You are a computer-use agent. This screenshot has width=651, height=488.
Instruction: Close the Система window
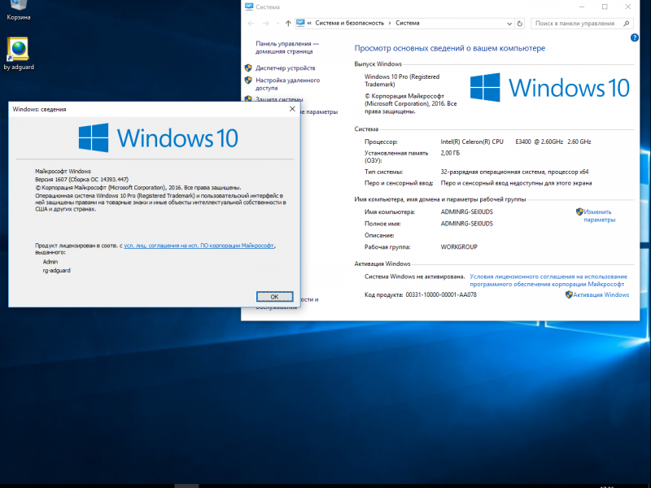[x=628, y=7]
